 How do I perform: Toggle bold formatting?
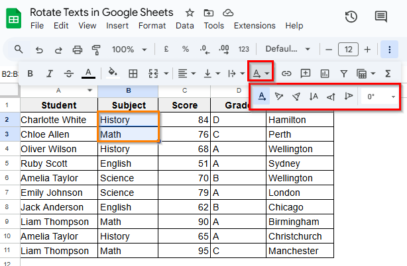point(30,73)
